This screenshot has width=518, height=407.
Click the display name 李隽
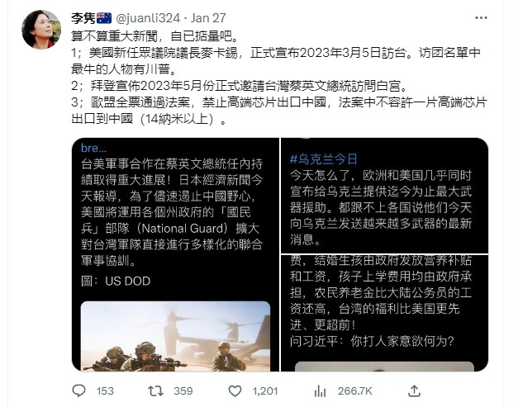tap(83, 18)
